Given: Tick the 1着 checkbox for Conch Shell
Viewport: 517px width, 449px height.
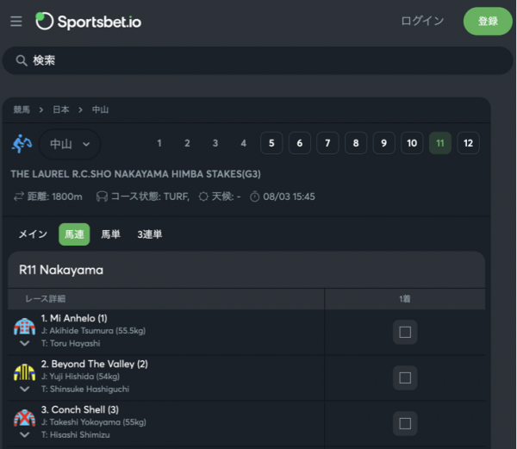Looking at the screenshot, I should pos(405,423).
